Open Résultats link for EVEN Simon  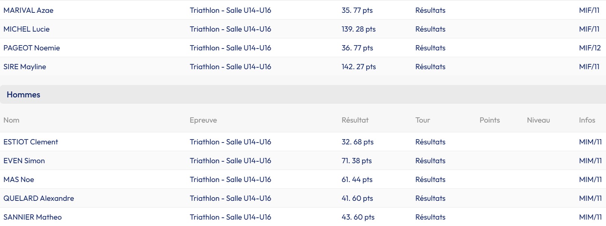430,161
